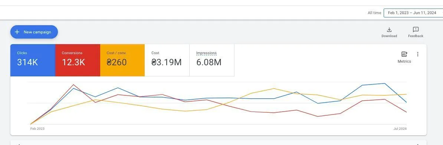The image size is (443, 145).
Task: Open the Feedback icon
Action: 416,30
